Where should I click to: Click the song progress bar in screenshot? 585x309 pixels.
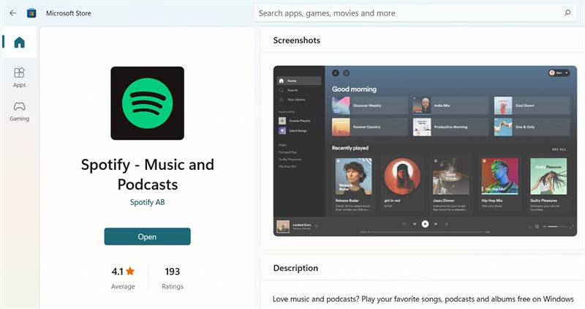tap(425, 232)
